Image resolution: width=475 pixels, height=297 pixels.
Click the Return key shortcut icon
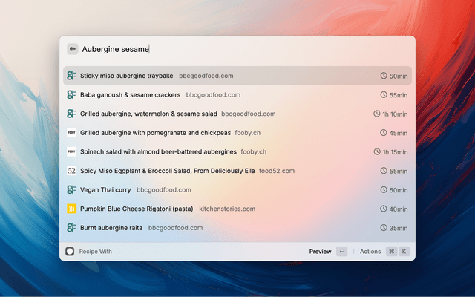[x=341, y=252]
